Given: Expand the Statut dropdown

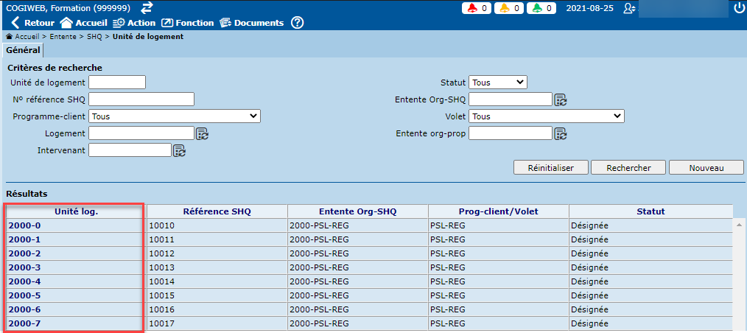Looking at the screenshot, I should 498,83.
